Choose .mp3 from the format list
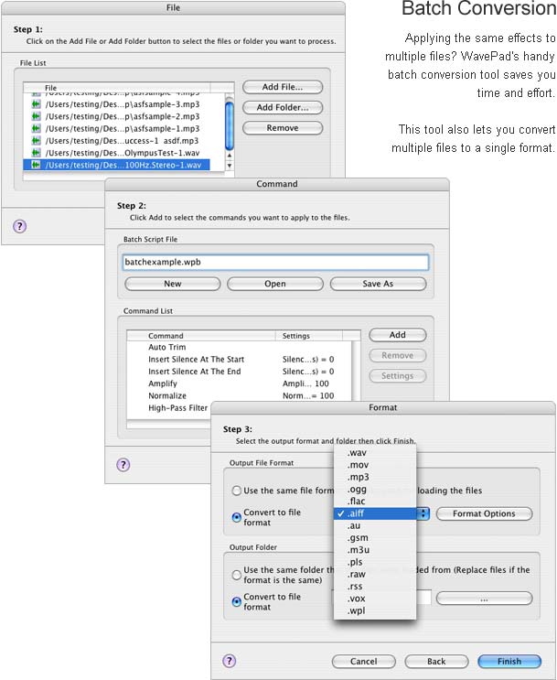This screenshot has width=557, height=680. point(375,477)
